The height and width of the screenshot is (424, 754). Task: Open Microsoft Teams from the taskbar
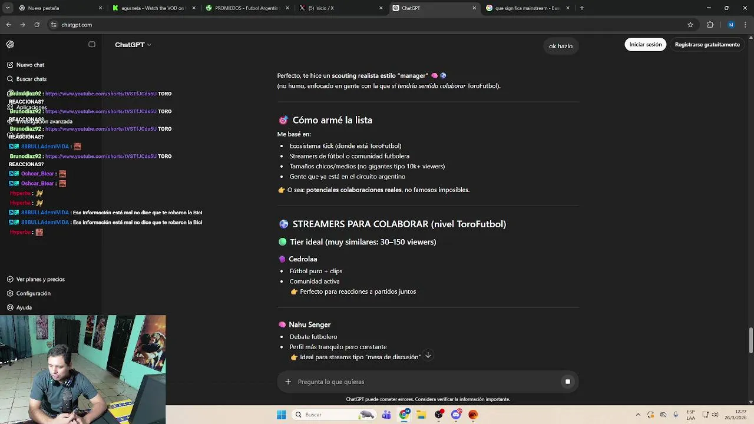click(x=386, y=415)
